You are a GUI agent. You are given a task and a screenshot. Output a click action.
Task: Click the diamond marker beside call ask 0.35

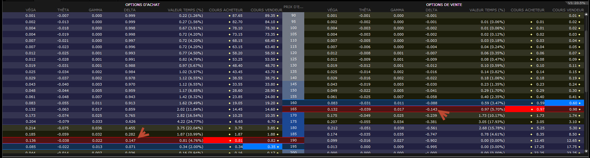click(x=278, y=147)
